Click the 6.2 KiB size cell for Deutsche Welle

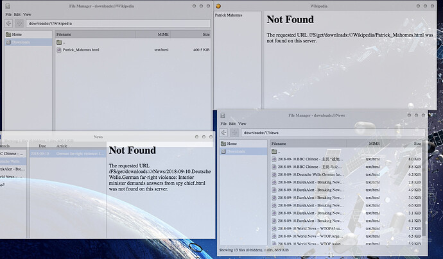pyautogui.click(x=415, y=174)
